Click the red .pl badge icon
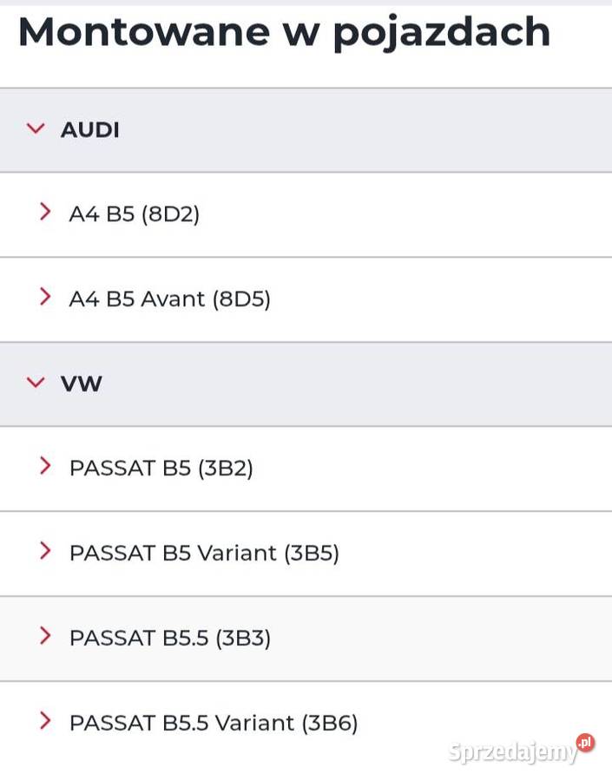Screen dimensions: 612x781 [x=585, y=743]
